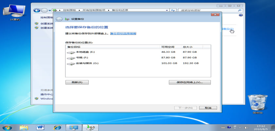275x131 pixels.
Task: Open the Start menu orb
Action: (7, 127)
